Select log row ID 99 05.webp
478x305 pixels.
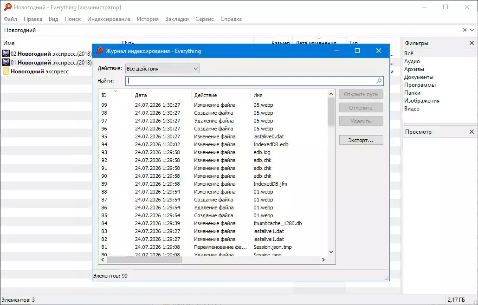click(213, 105)
